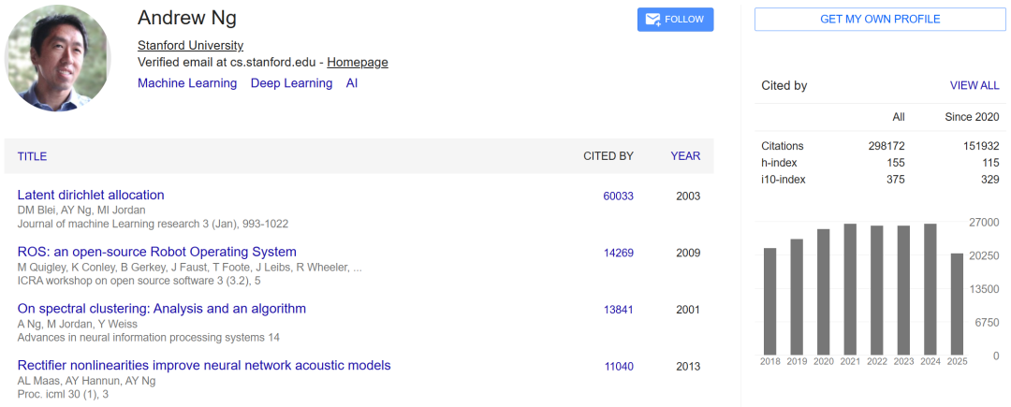
Task: Click Get My Own Profile button
Action: pos(880,20)
